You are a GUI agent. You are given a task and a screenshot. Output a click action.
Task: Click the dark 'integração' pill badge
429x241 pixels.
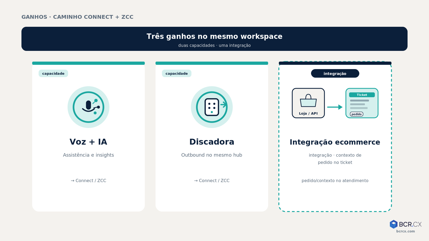tap(335, 73)
